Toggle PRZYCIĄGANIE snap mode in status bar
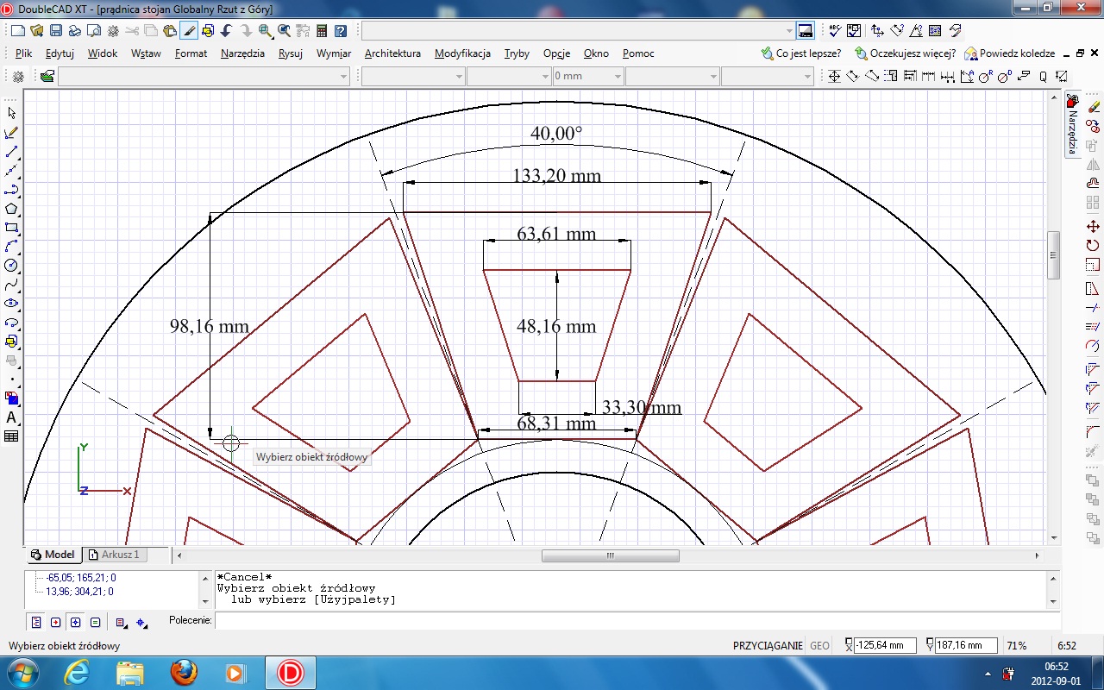The width and height of the screenshot is (1104, 690). 768,645
